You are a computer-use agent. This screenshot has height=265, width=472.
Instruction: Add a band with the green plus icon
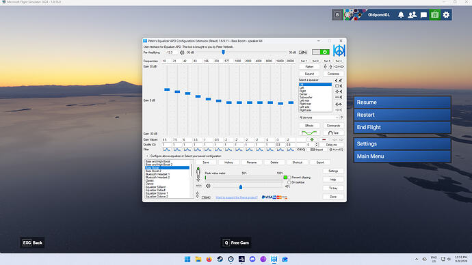pyautogui.click(x=312, y=140)
